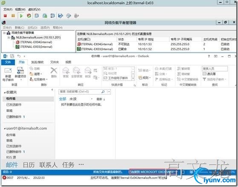Select ITERNAL-EX03(Internal) in NLB tree
This screenshot has height=187, width=238.
[x=36, y=47]
